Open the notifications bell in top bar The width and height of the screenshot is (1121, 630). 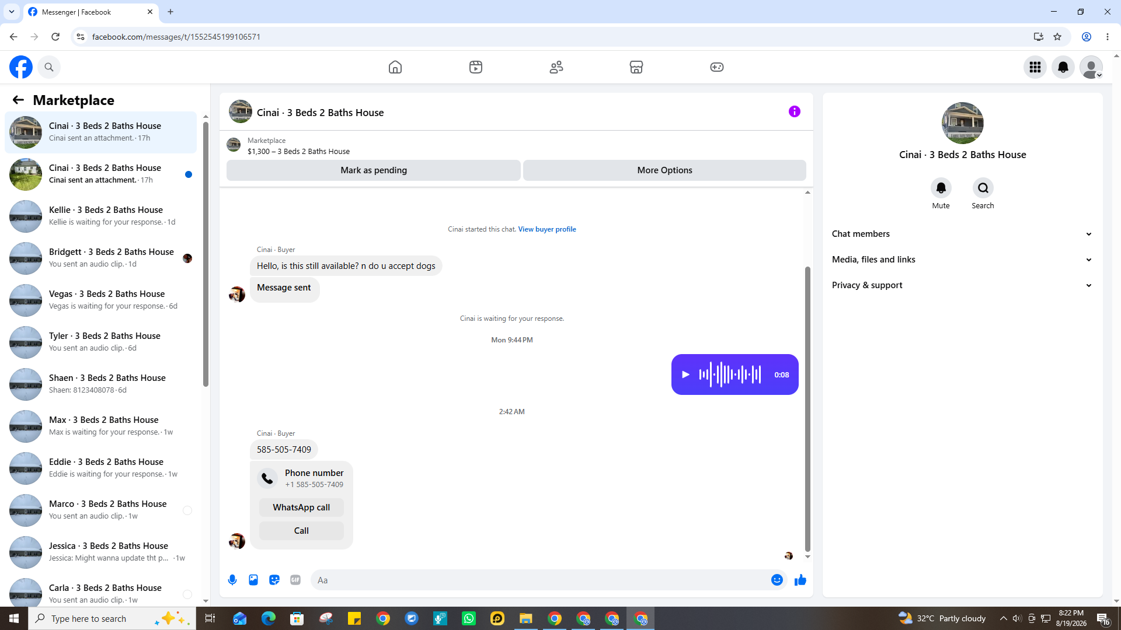(x=1063, y=67)
